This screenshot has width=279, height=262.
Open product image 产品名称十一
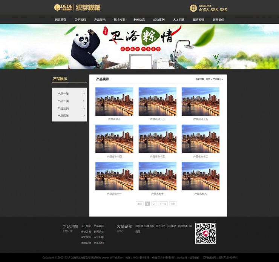tap(114, 176)
